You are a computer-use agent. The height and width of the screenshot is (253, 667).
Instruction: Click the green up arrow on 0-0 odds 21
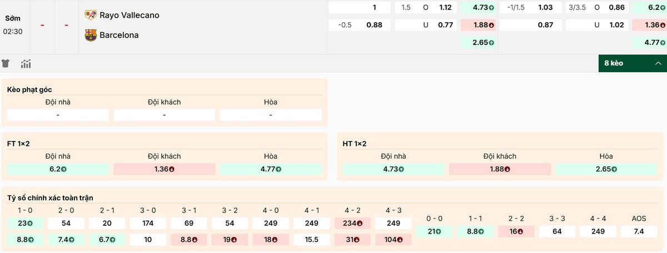tap(439, 231)
